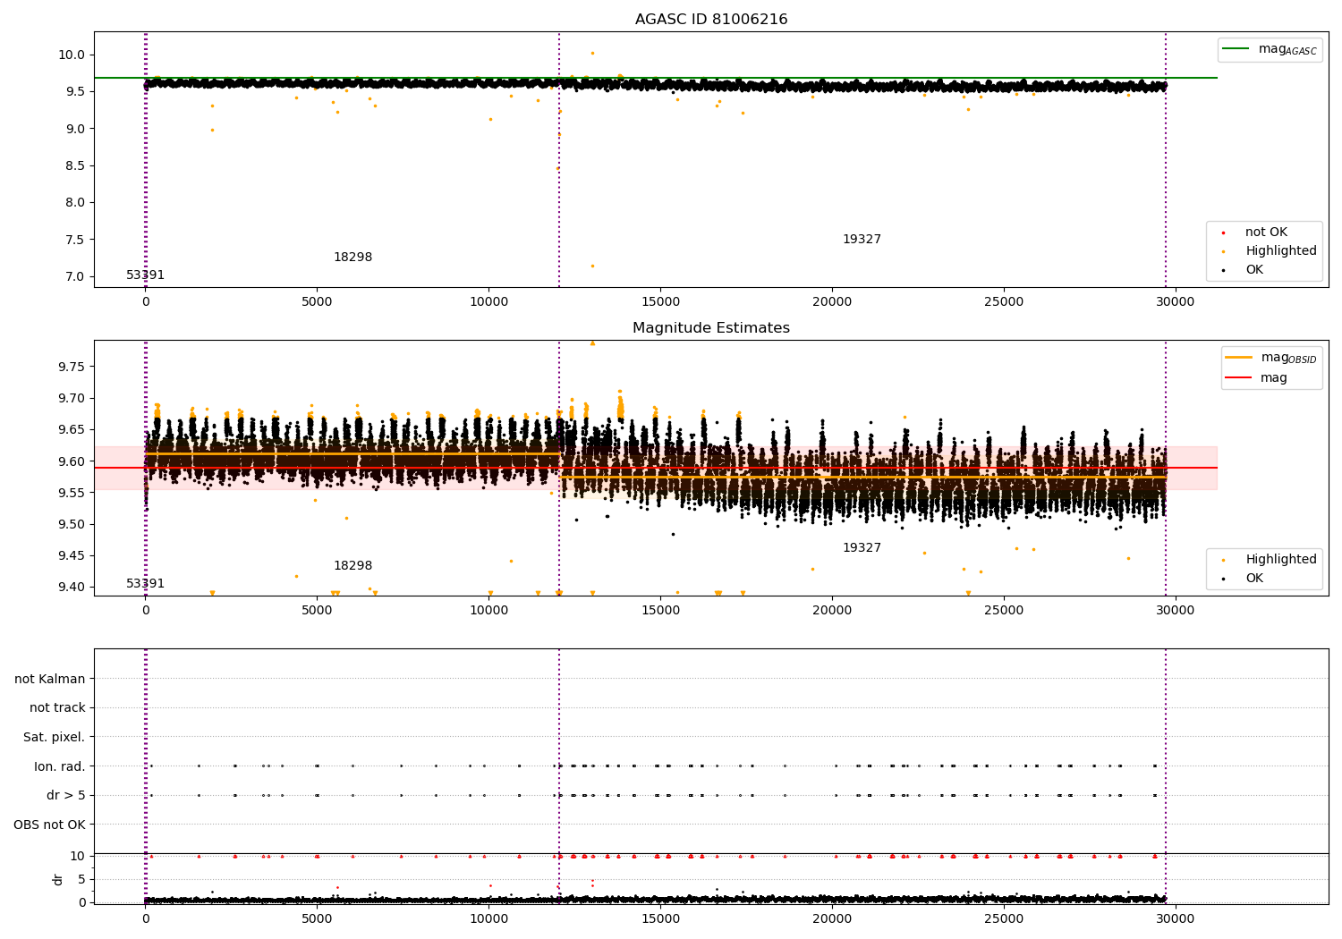Click y-axis tick '9.40' in Magnitude Estimates plot

pos(72,588)
